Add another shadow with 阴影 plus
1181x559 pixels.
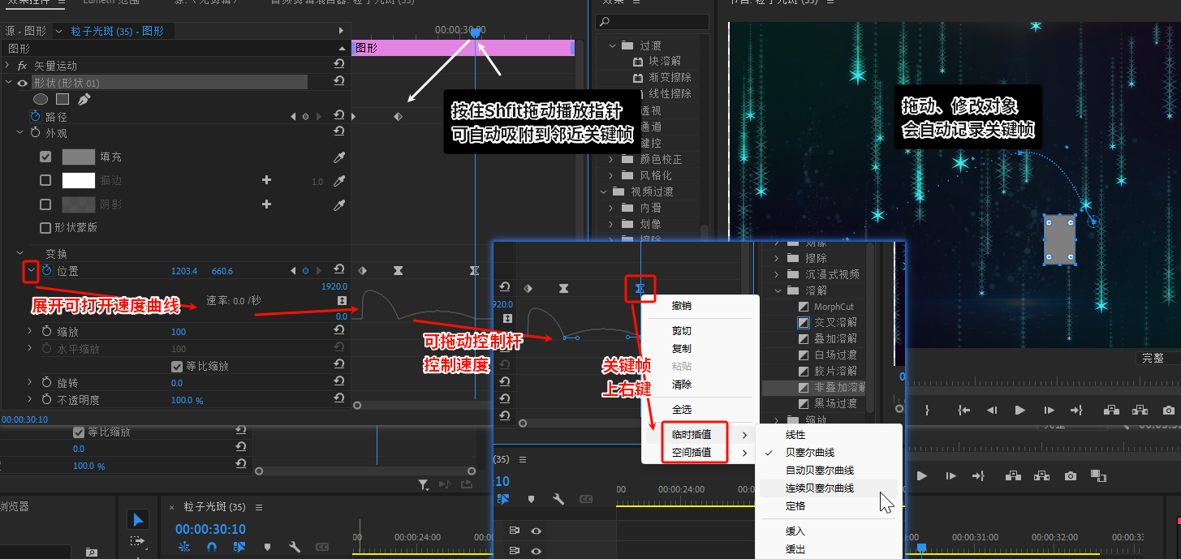pos(266,204)
